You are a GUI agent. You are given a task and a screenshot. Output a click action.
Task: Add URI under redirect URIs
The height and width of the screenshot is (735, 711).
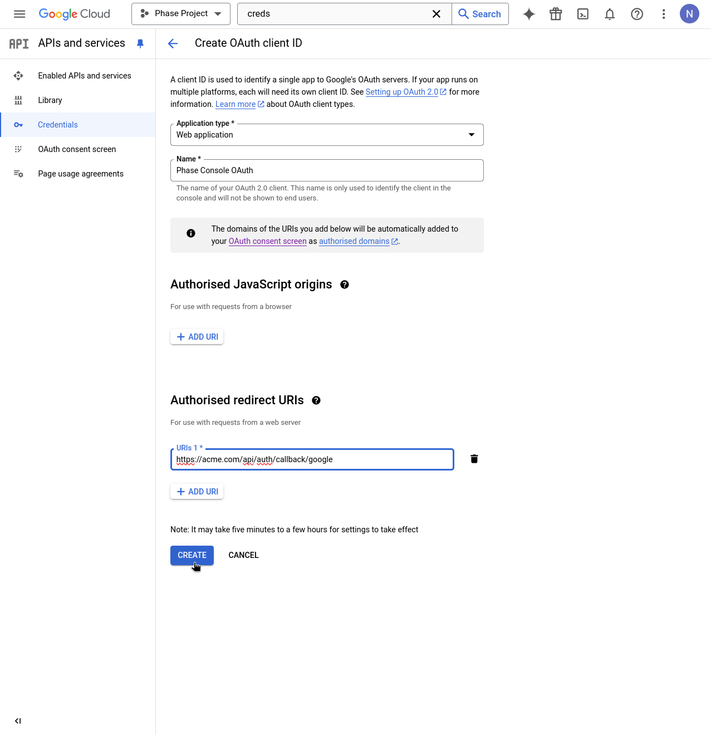197,492
